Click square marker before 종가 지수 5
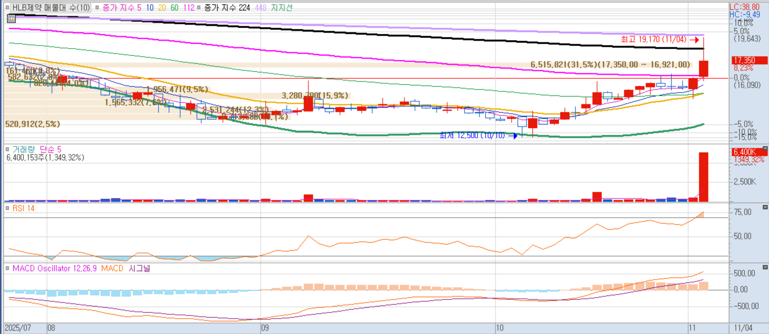Image resolution: width=769 pixels, height=334 pixels. (97, 7)
